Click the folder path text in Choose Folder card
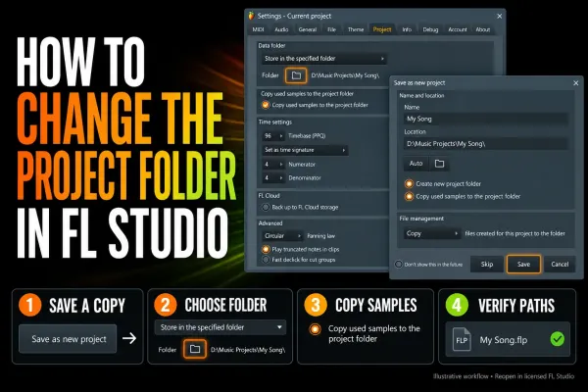Image resolution: width=588 pixels, height=392 pixels. [248, 350]
